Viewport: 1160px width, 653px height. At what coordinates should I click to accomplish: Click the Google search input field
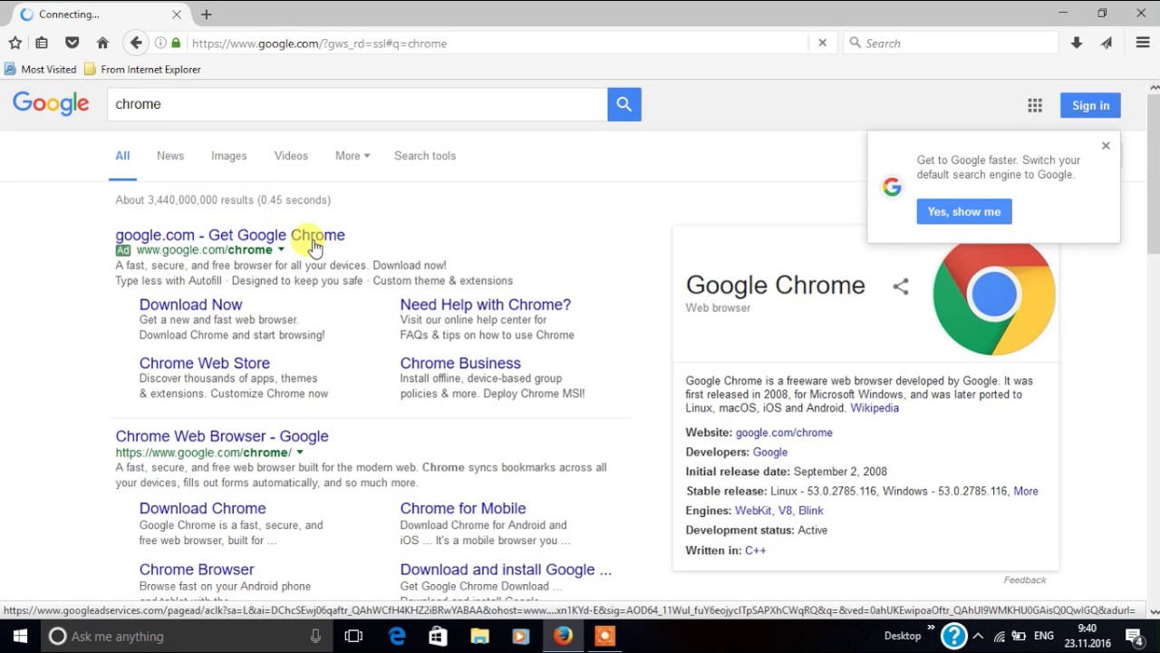357,104
